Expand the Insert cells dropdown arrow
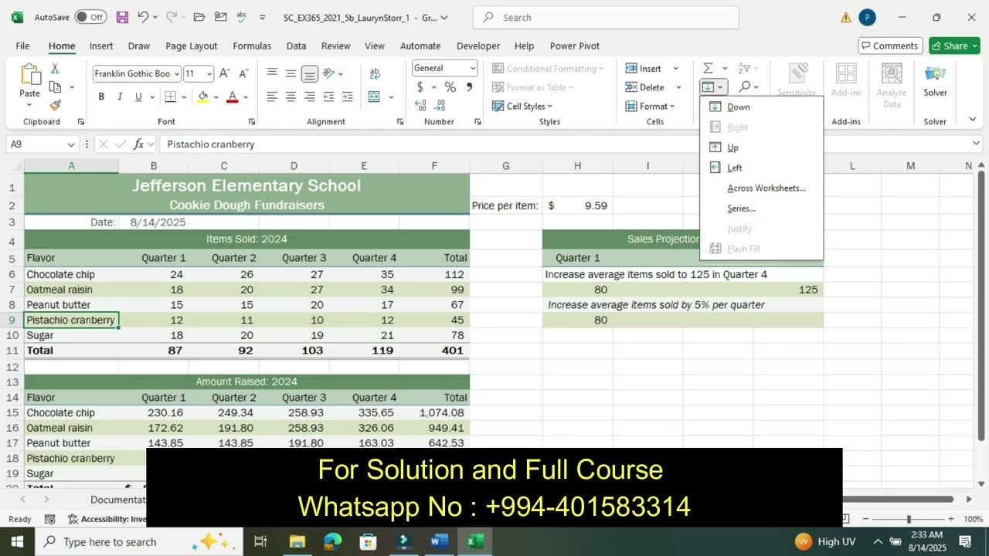 coord(676,69)
